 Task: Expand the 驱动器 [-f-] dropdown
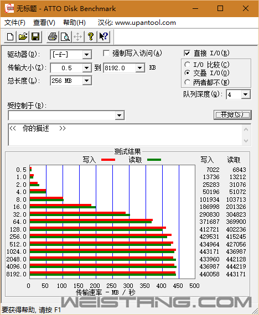pyautogui.click(x=87, y=55)
